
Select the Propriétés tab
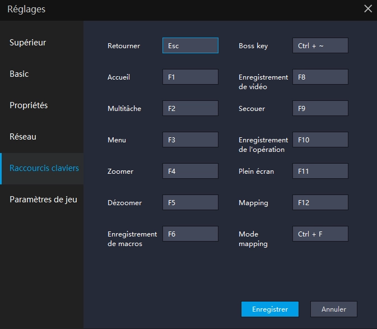(x=29, y=105)
